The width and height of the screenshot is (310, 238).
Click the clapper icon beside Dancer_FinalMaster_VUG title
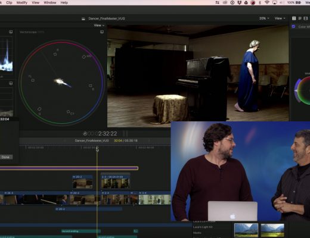coord(83,18)
